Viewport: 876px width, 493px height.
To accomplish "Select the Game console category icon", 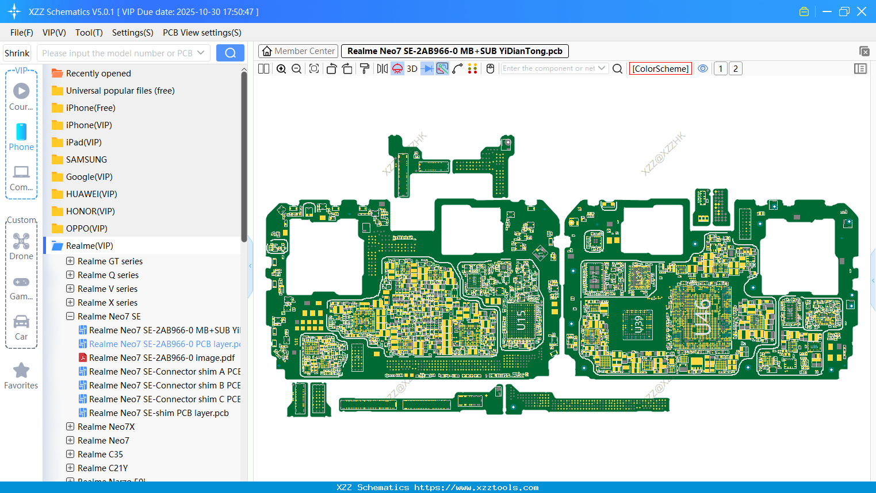I will click(x=21, y=288).
